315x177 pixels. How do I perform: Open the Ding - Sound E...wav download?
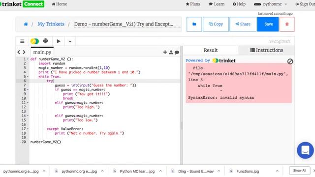[x=196, y=171]
